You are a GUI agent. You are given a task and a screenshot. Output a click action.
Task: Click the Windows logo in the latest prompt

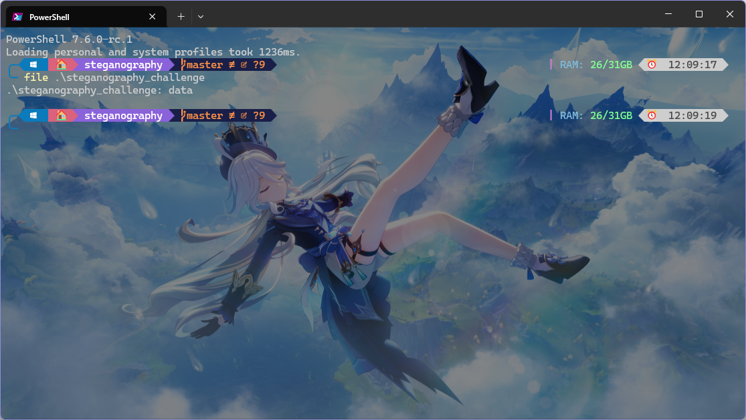point(34,116)
